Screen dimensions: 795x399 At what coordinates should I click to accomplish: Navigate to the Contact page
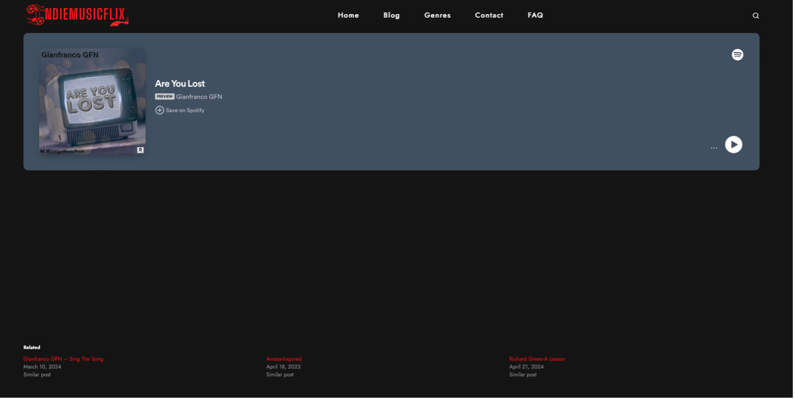[490, 15]
